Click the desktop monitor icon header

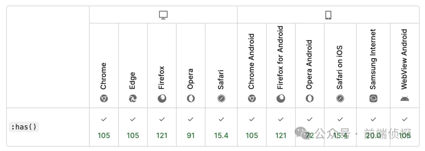point(163,15)
